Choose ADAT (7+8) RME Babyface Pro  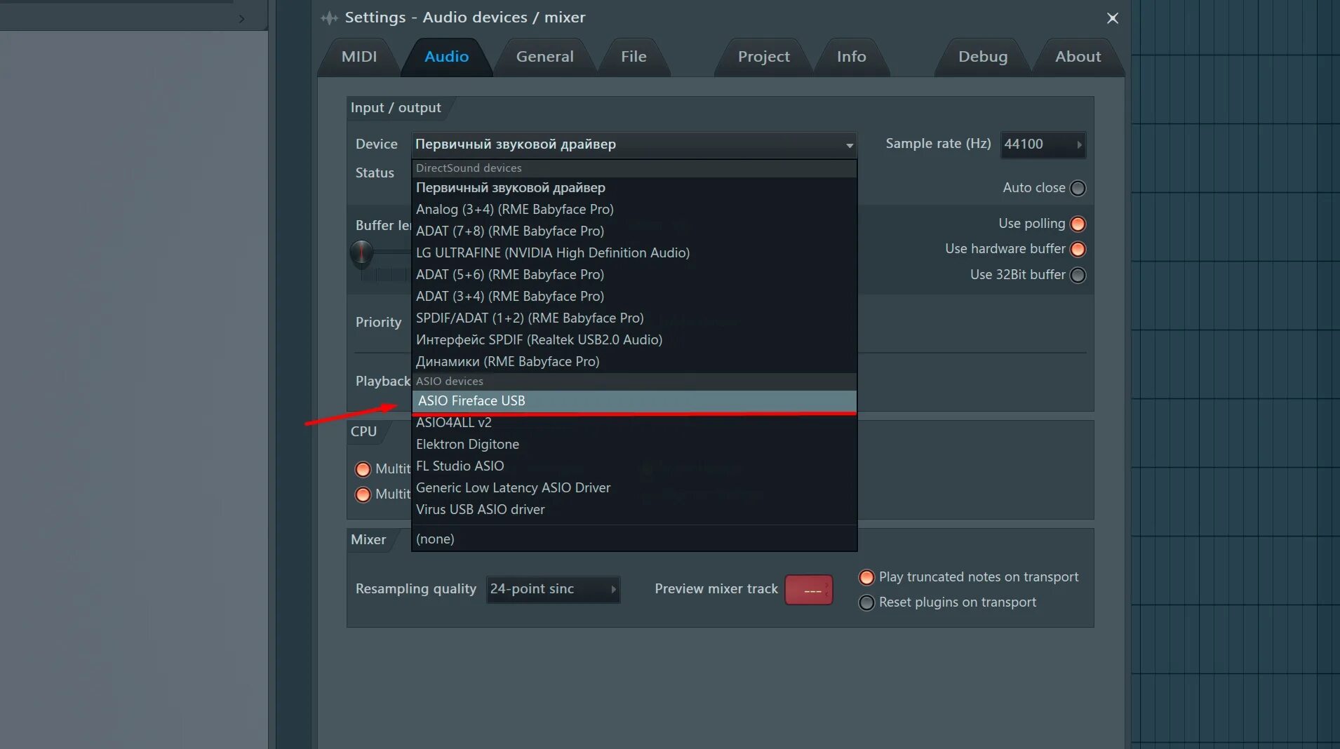(634, 231)
